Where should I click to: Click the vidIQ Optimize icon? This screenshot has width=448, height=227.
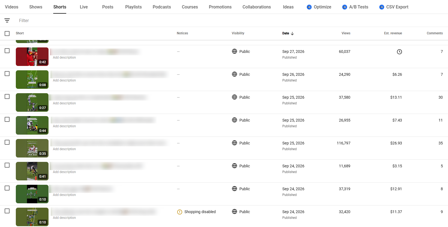pos(309,7)
